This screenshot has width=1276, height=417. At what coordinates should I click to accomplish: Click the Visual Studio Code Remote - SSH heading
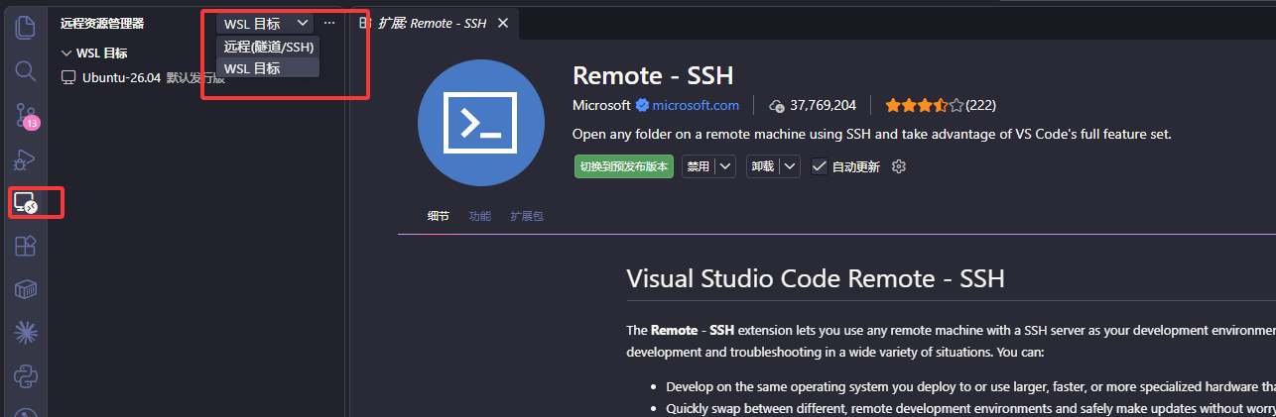[816, 278]
